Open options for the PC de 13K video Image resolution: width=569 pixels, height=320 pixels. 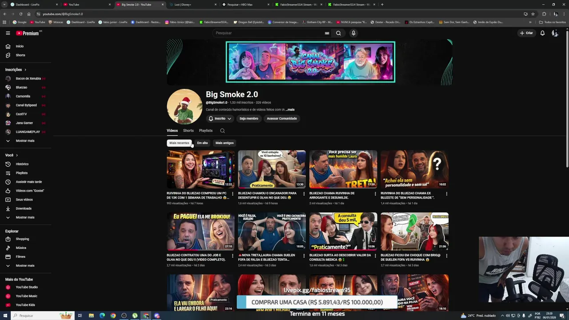(x=232, y=194)
